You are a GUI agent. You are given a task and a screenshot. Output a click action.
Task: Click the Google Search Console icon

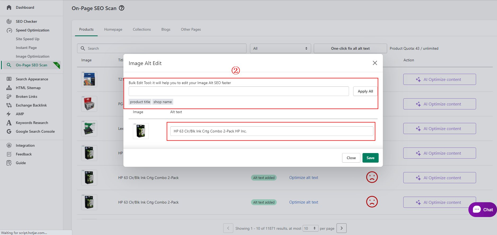pos(9,131)
